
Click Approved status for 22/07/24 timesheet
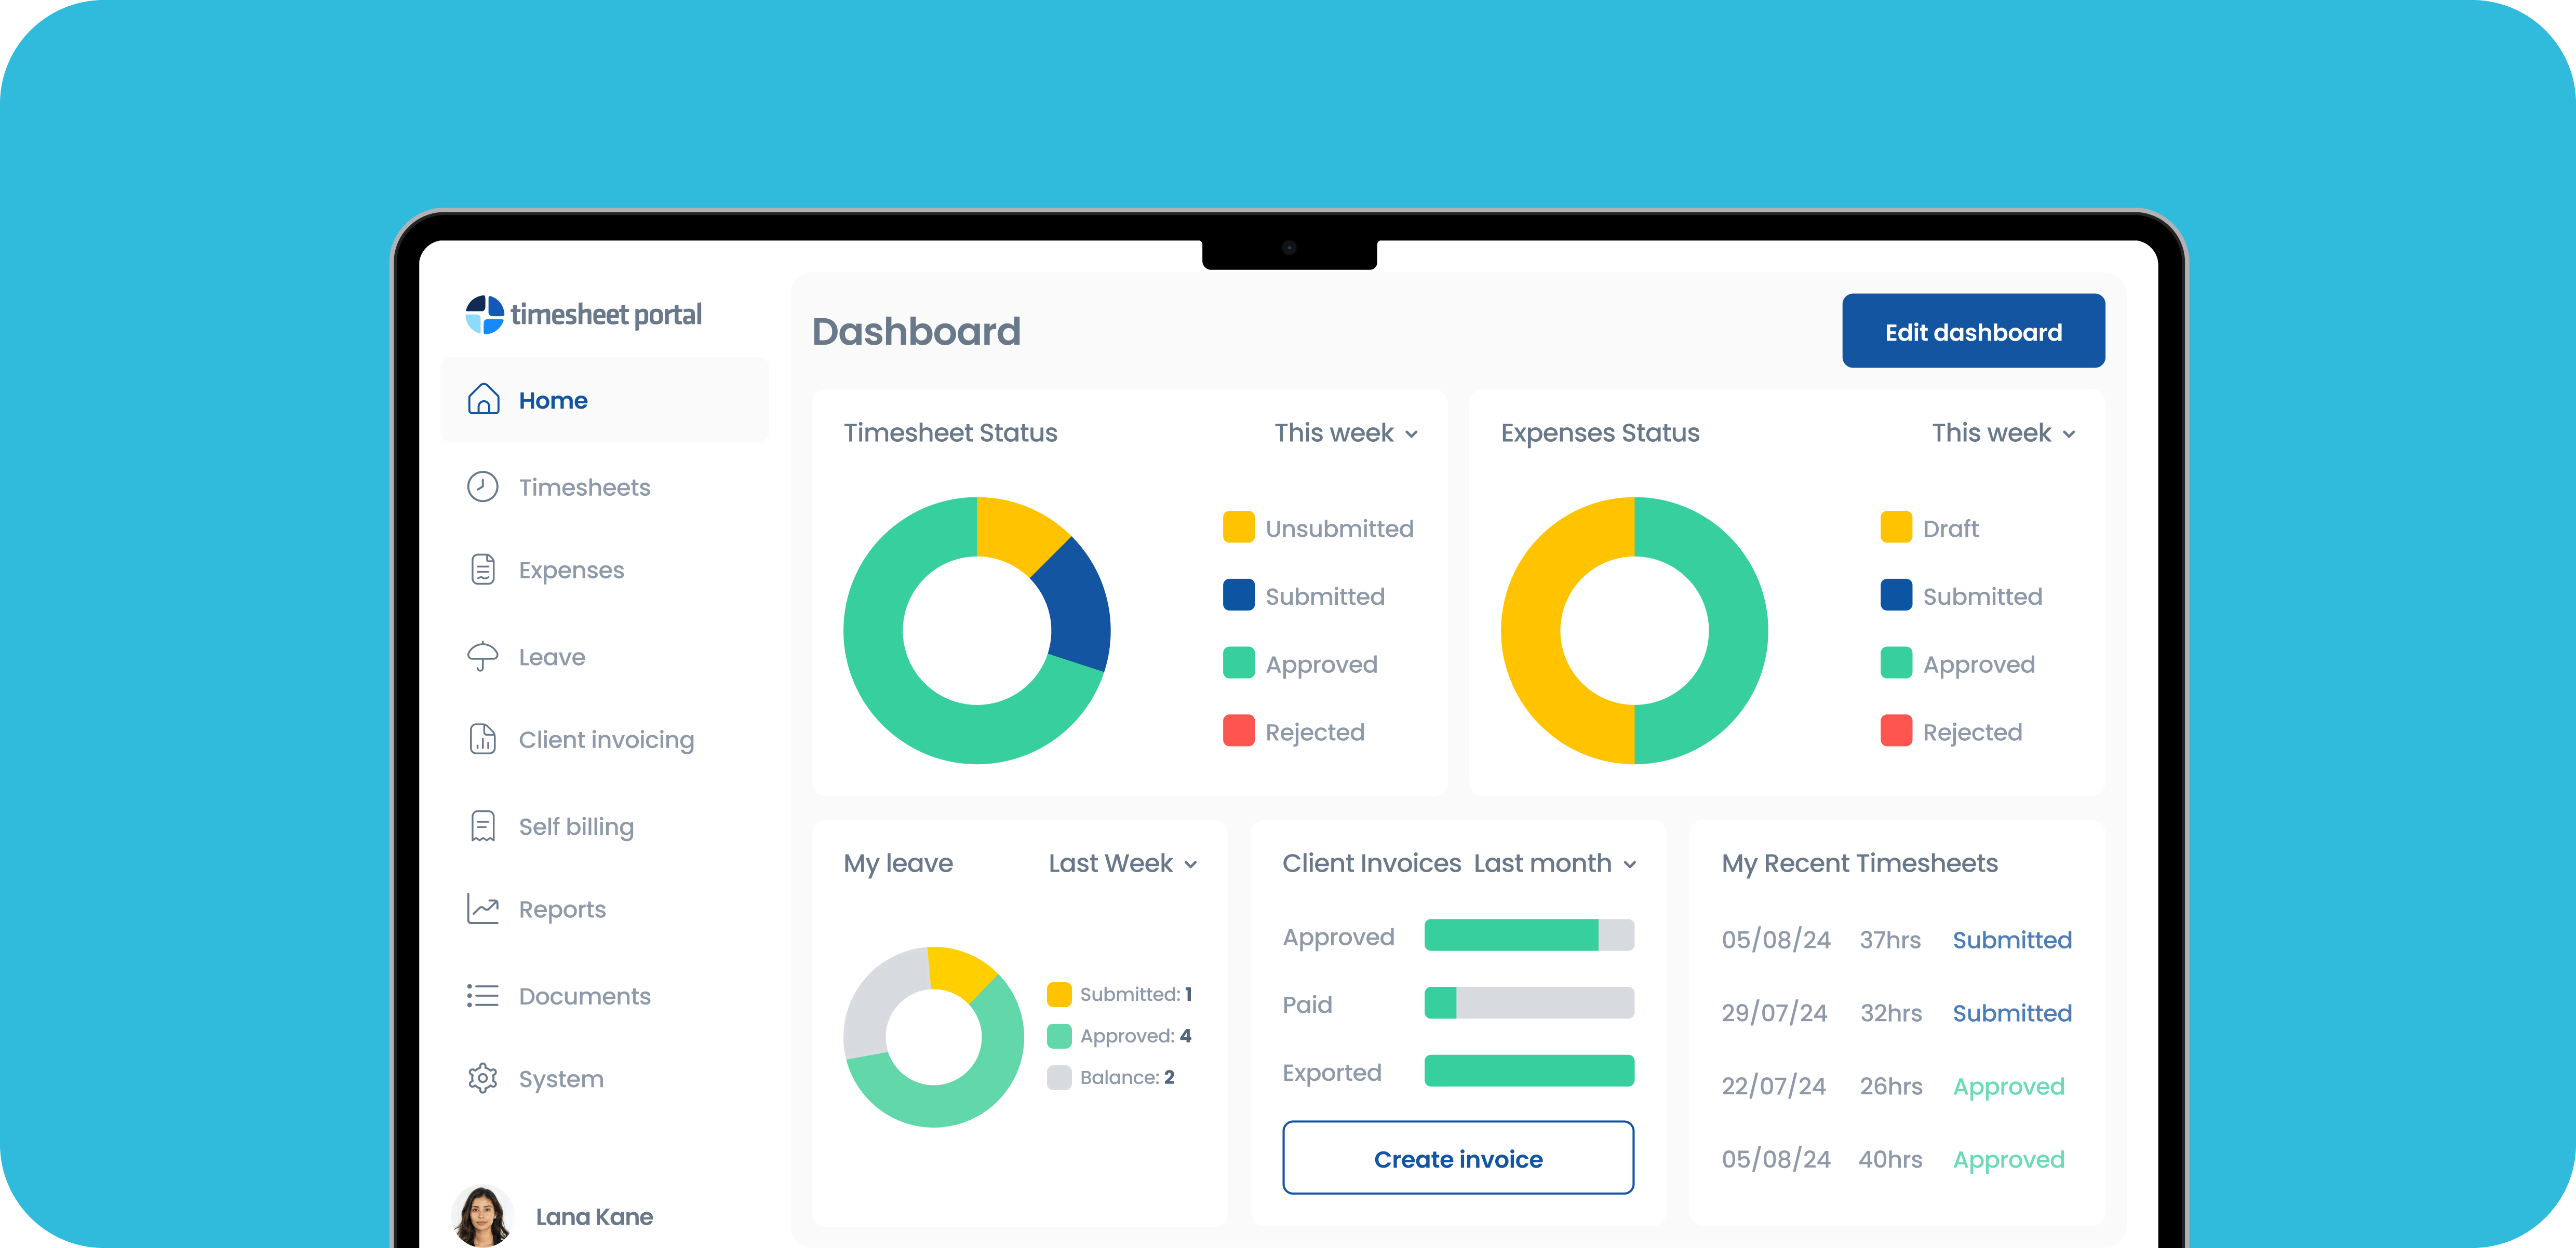tap(2008, 1087)
